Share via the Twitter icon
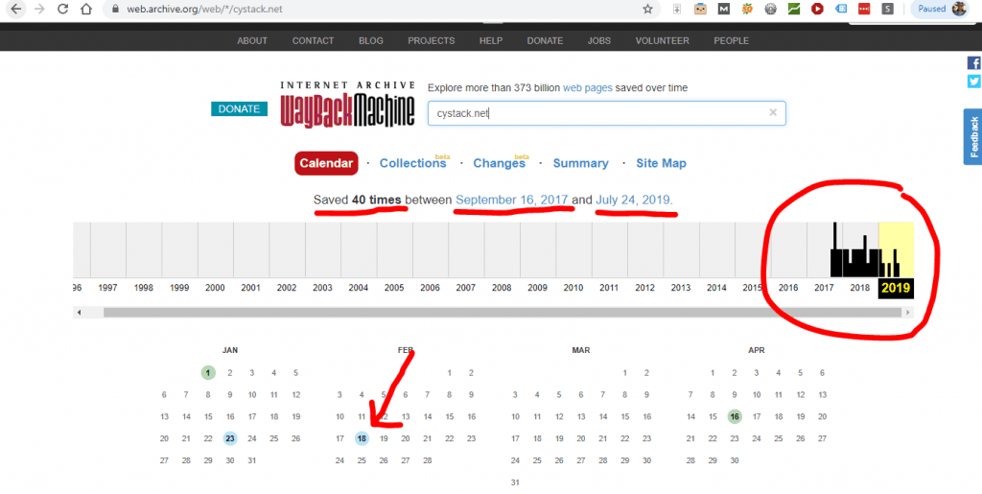The height and width of the screenshot is (494, 982). tap(974, 82)
